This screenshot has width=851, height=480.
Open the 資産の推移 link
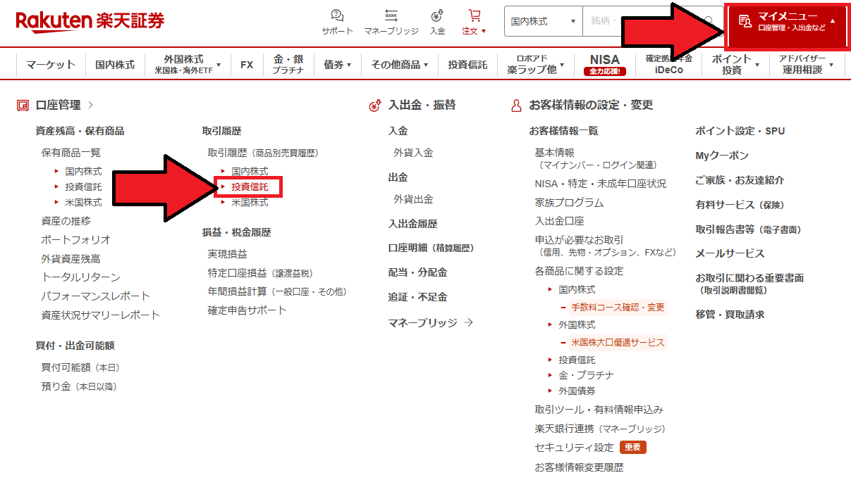(66, 221)
